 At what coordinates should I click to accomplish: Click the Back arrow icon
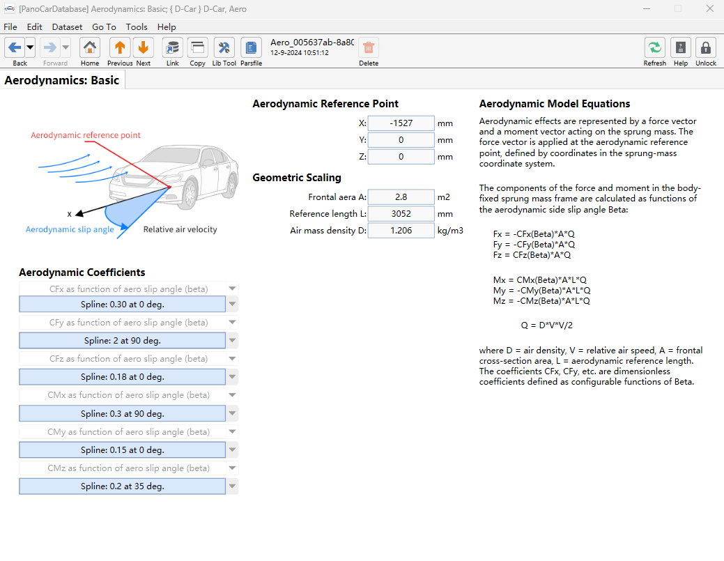tap(15, 47)
